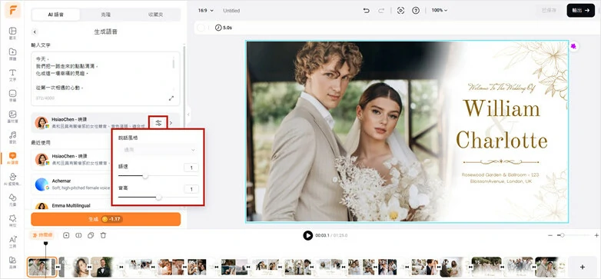The width and height of the screenshot is (601, 279).
Task: Open the Media sidebar panel
Action: (x=12, y=54)
